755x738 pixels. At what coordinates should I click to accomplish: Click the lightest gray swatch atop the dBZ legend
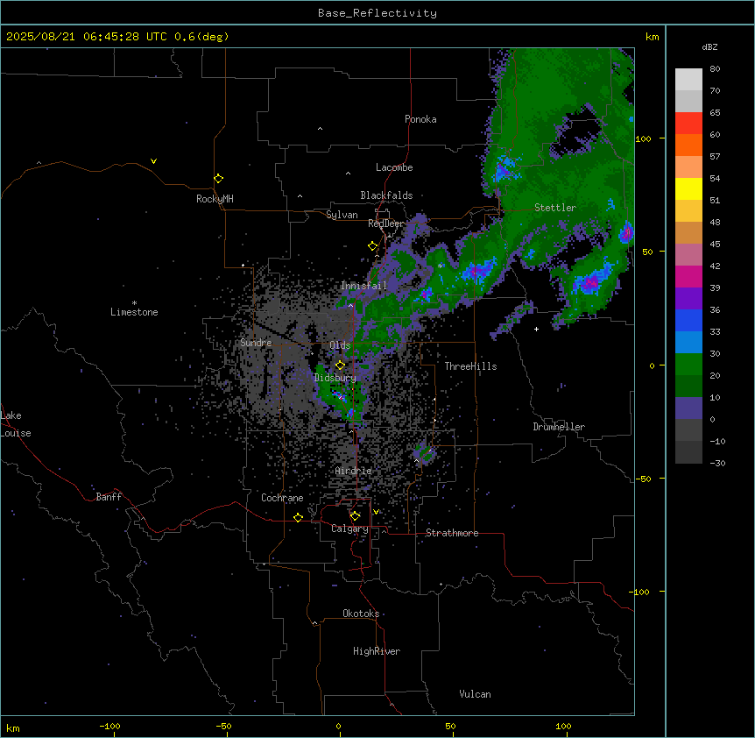point(688,79)
